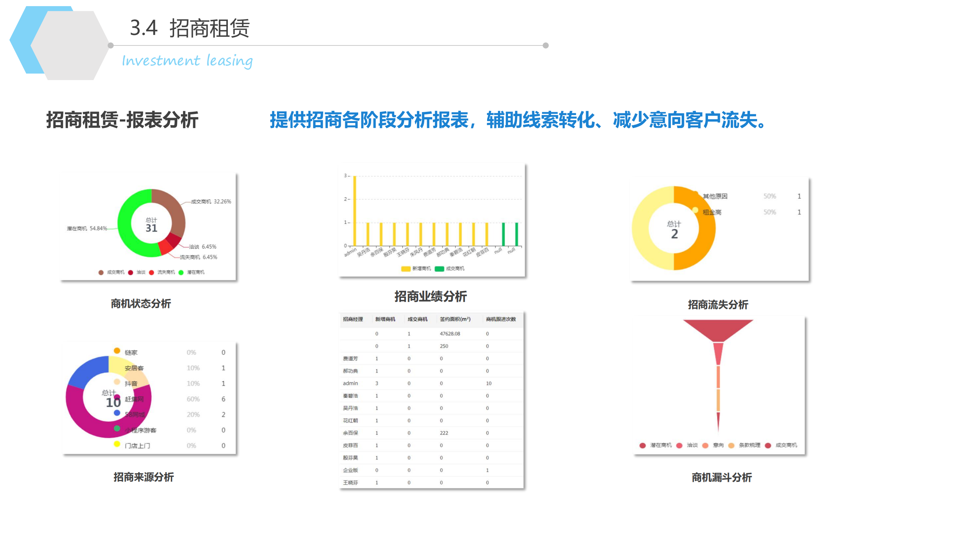Click the 赶集网 60% legend entry
963x541 pixels.
click(134, 399)
